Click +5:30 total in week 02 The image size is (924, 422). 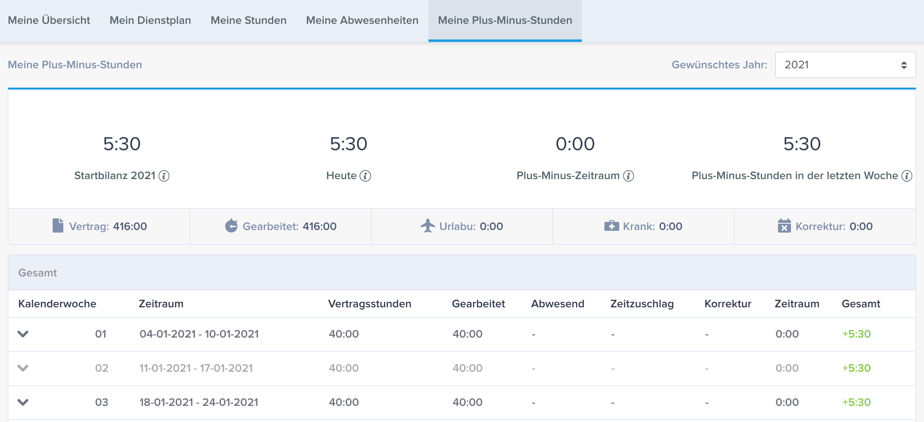point(856,368)
